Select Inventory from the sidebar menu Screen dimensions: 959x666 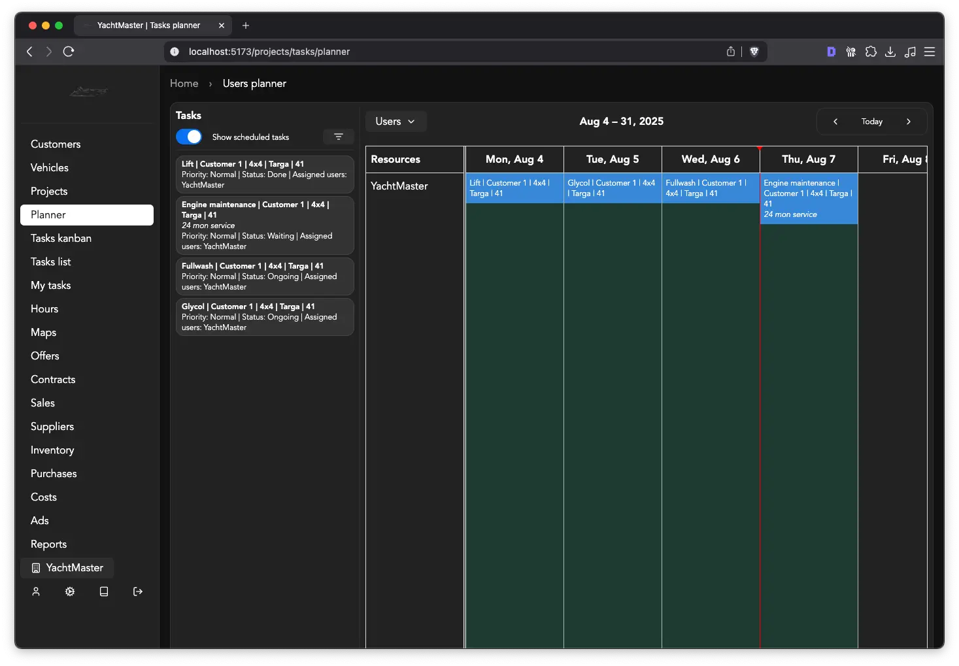tap(52, 450)
